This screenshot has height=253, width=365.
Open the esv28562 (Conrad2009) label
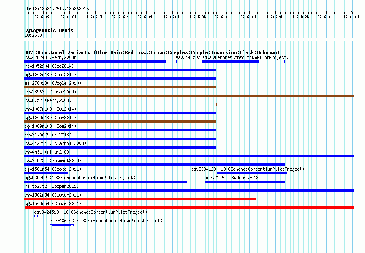50,92
